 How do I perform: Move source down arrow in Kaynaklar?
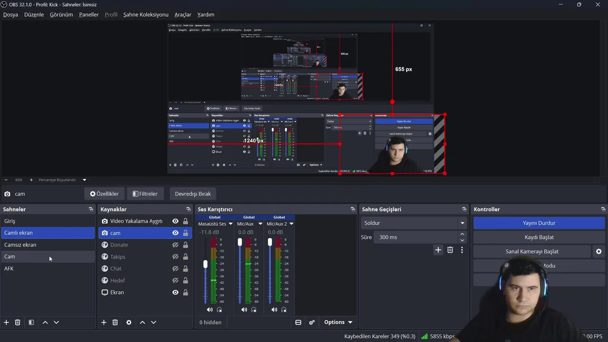click(153, 322)
